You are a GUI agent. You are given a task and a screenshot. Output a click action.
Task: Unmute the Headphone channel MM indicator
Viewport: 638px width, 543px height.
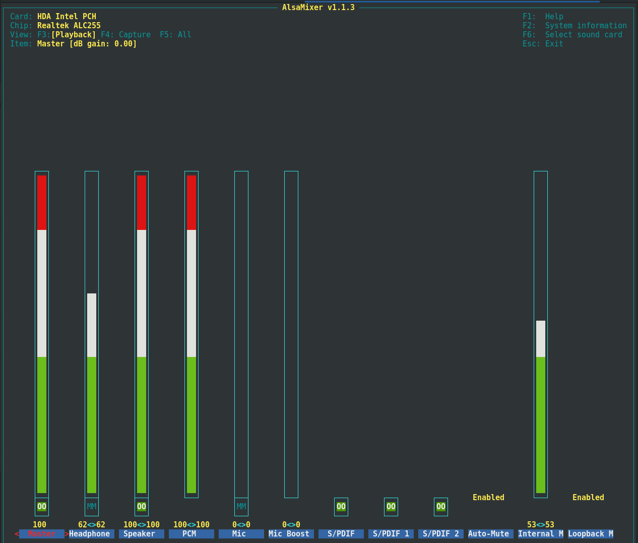tap(92, 507)
